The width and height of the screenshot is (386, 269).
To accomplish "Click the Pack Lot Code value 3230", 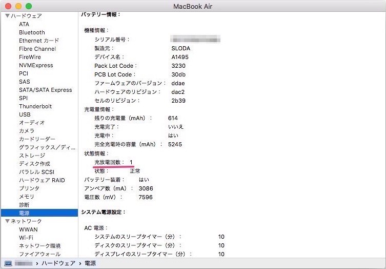I will [178, 66].
